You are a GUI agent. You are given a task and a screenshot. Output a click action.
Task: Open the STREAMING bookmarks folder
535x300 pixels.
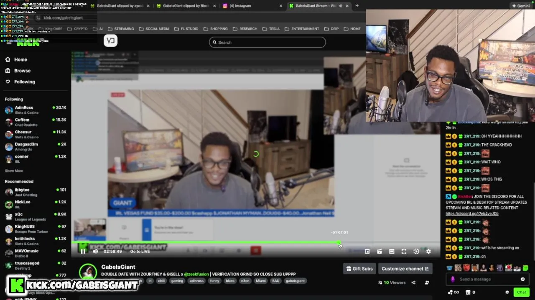121,29
